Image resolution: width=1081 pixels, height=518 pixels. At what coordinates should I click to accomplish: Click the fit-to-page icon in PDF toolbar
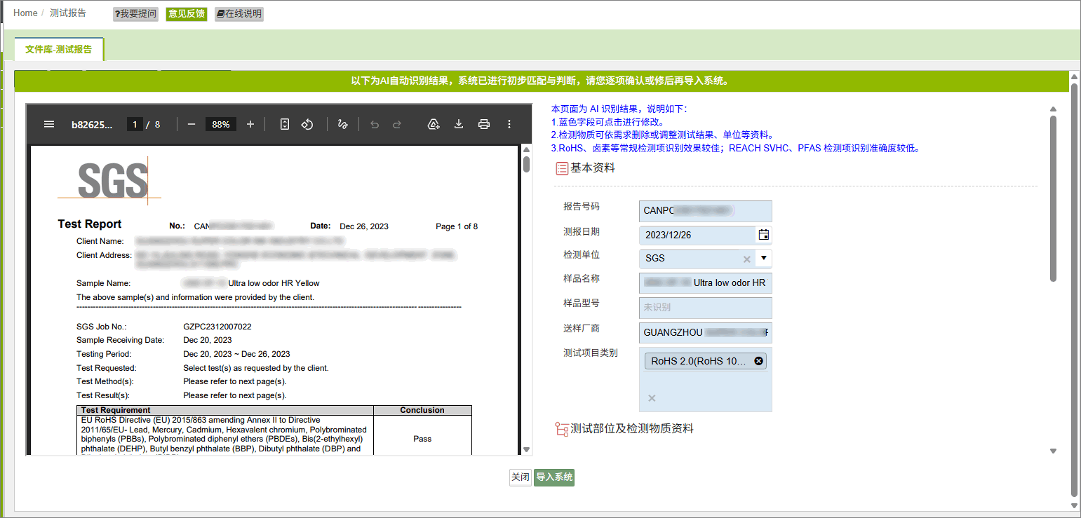(x=285, y=124)
